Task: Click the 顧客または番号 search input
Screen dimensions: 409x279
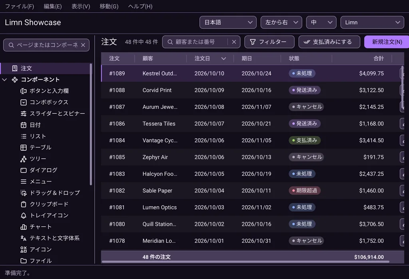Action: point(201,42)
